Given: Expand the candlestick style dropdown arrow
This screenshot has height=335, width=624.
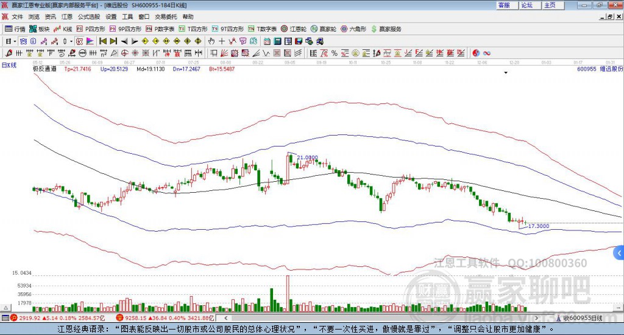Looking at the screenshot, I should tap(71, 41).
